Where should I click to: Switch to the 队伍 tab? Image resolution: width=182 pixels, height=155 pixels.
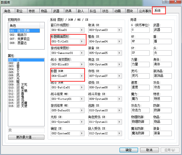(95, 11)
